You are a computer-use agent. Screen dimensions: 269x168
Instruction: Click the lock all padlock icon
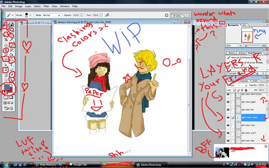tap(246, 90)
